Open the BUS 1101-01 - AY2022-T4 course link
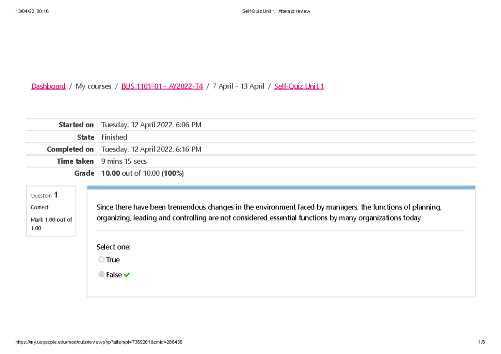The width and height of the screenshot is (501, 354). pos(162,86)
